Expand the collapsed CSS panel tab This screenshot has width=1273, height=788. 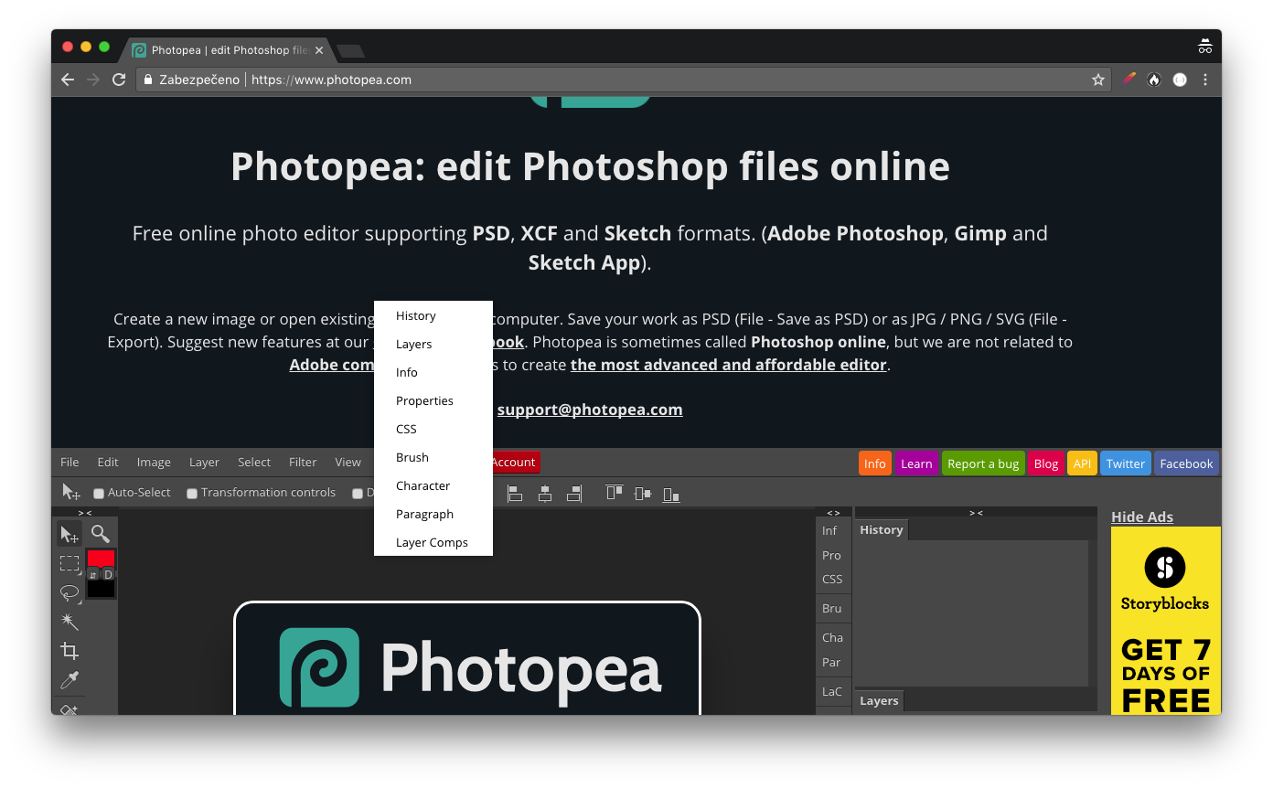coord(832,579)
